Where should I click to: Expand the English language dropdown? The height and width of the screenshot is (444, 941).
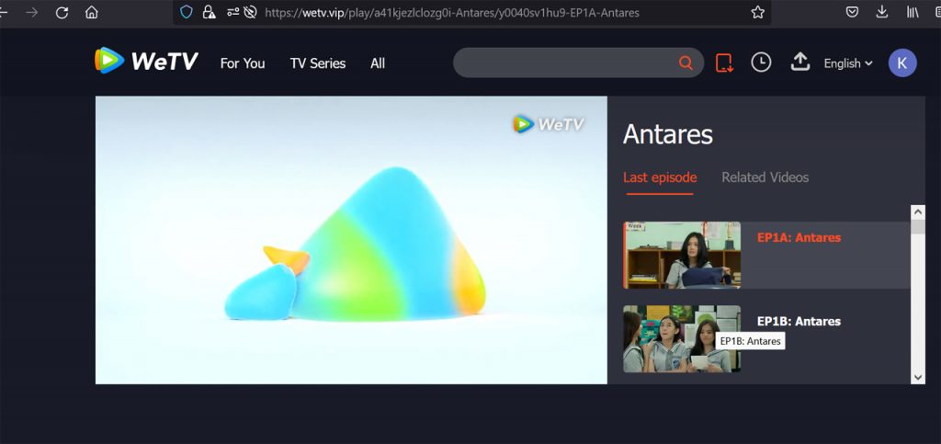point(848,63)
